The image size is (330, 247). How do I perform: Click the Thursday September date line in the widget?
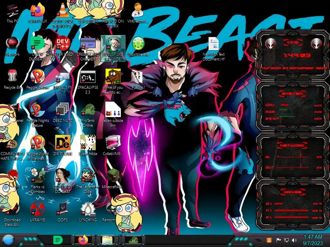293,68
